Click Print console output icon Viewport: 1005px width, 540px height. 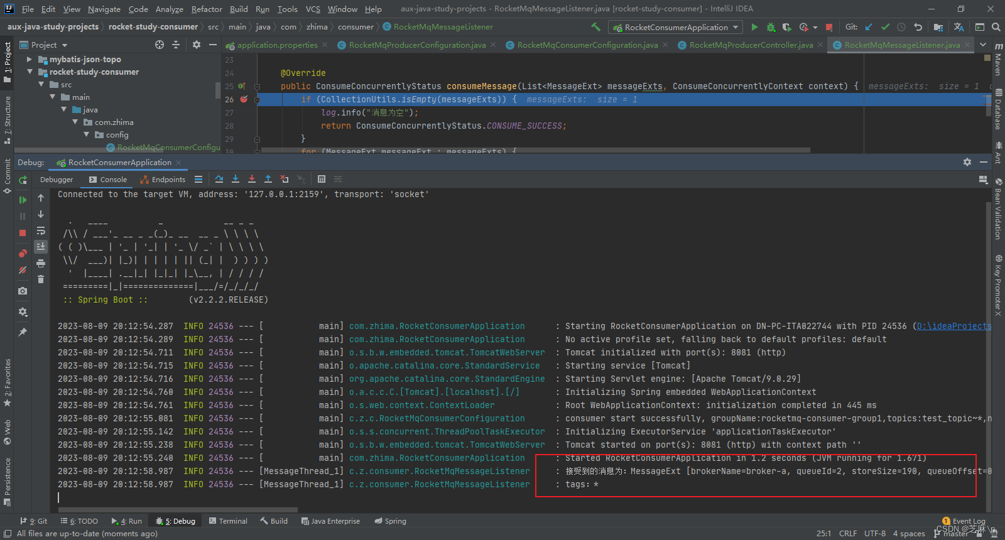[41, 263]
